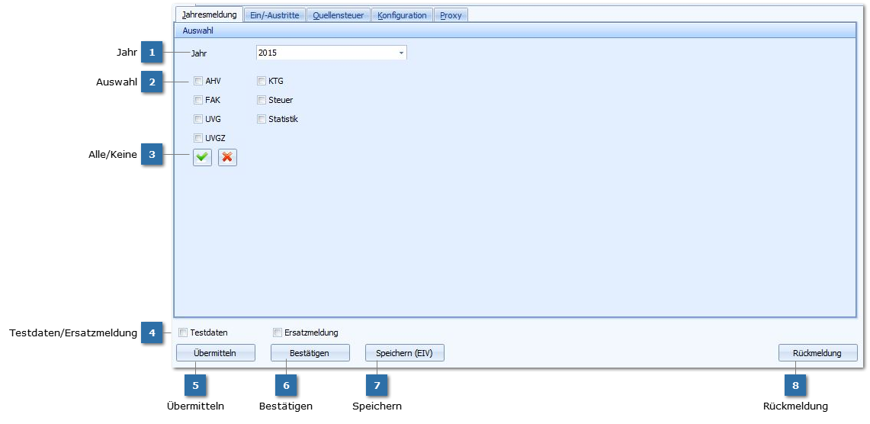The image size is (870, 424).
Task: Select the Steuer checkbox
Action: click(x=262, y=100)
